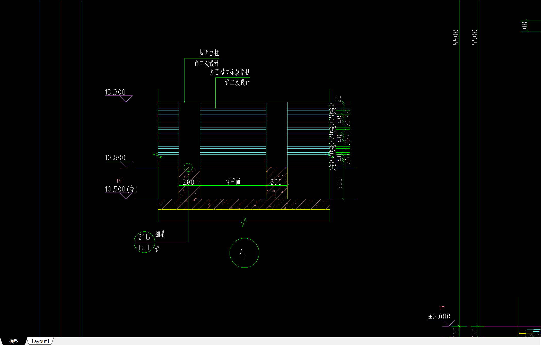541x345 pixels.
Task: Select the 10.800 elevation label
Action: coord(115,158)
